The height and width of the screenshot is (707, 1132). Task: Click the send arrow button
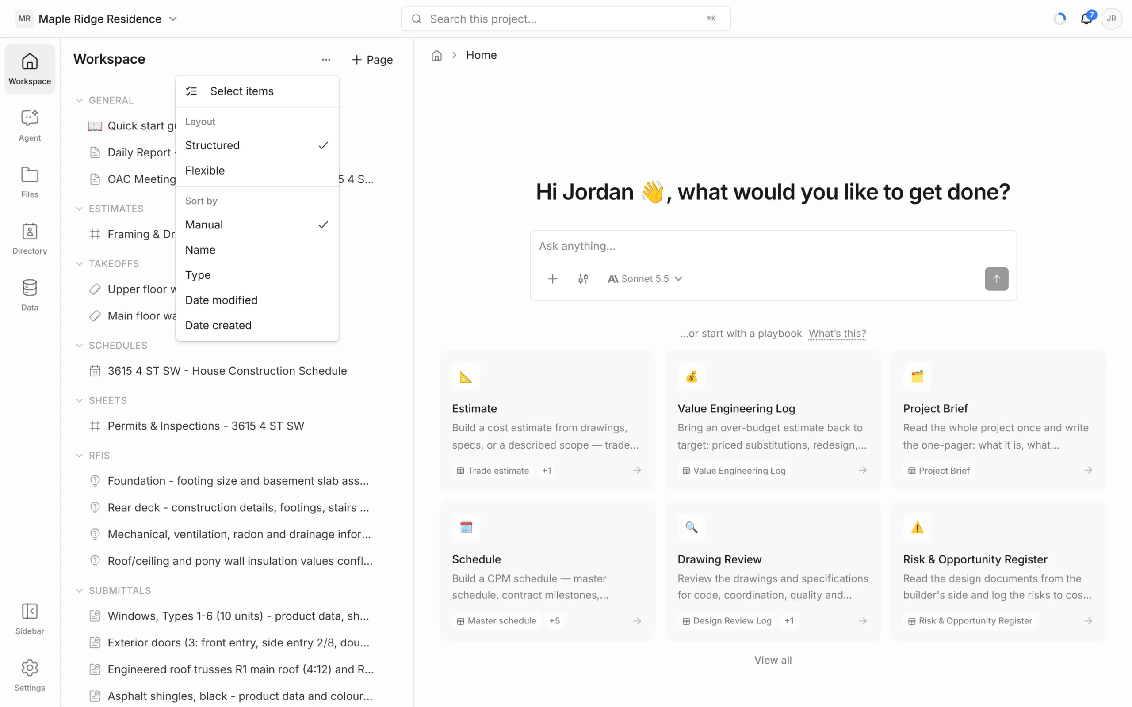996,279
